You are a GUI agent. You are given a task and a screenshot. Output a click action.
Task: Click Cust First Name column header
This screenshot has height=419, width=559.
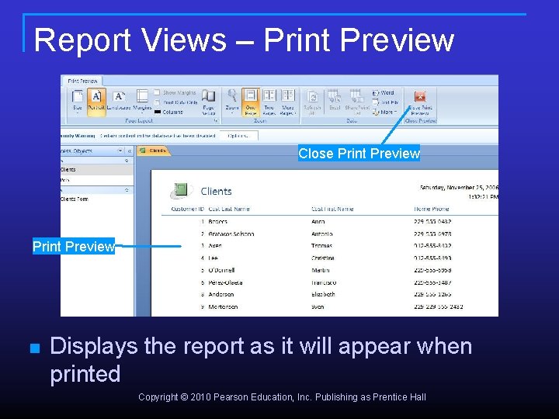[x=332, y=209]
